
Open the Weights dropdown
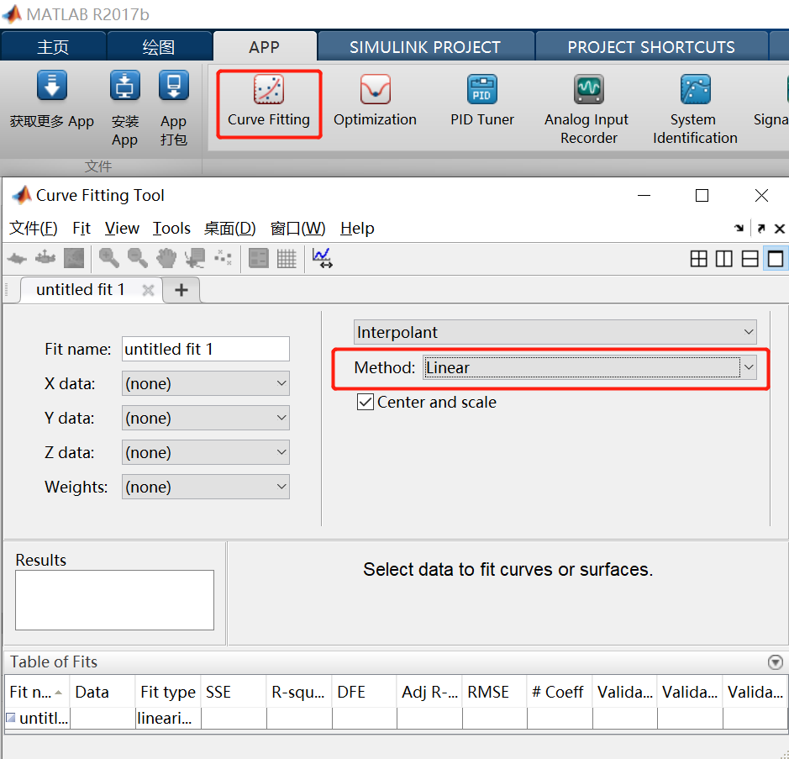[x=205, y=487]
